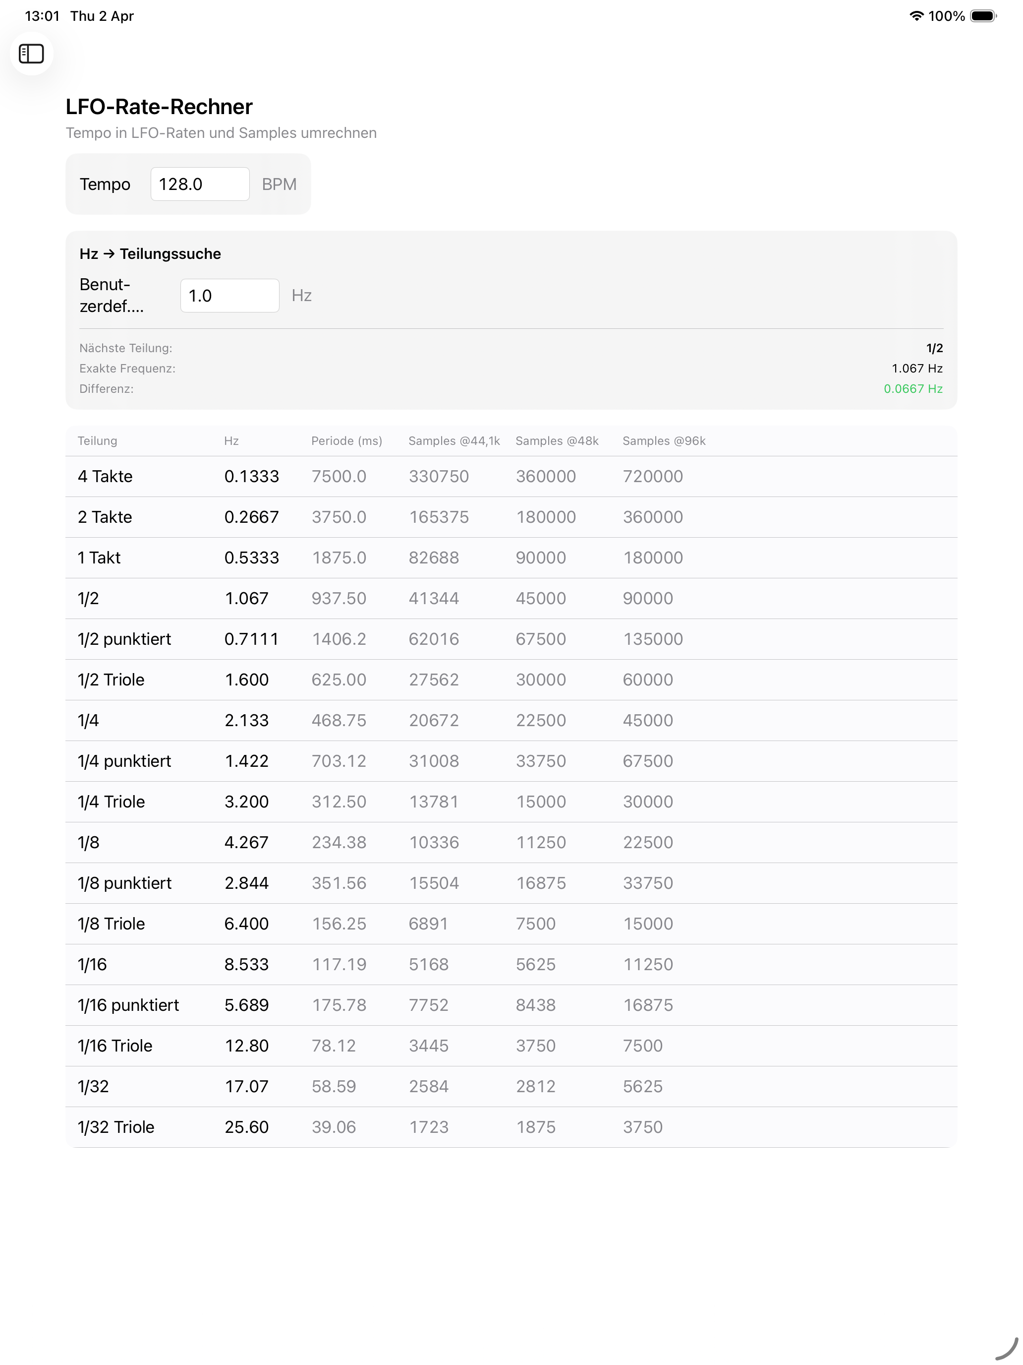
Task: Click the Samples @44,1k column header
Action: click(x=454, y=440)
